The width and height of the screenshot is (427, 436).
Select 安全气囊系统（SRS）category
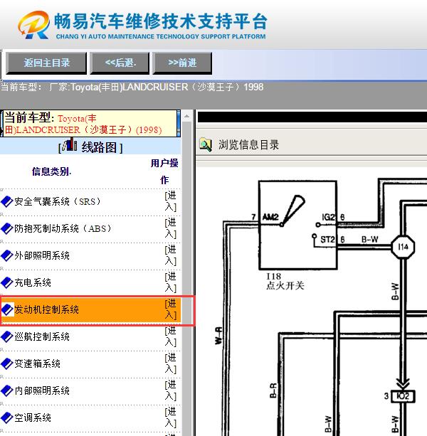(58, 201)
